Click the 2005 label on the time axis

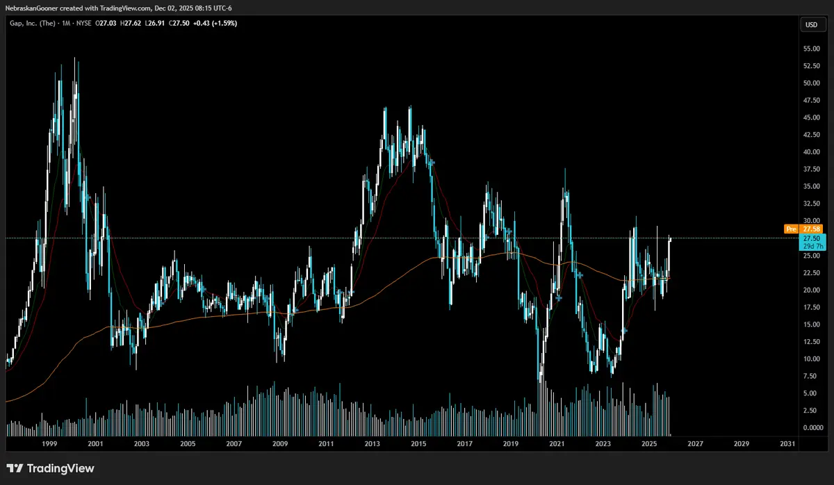[x=188, y=443]
